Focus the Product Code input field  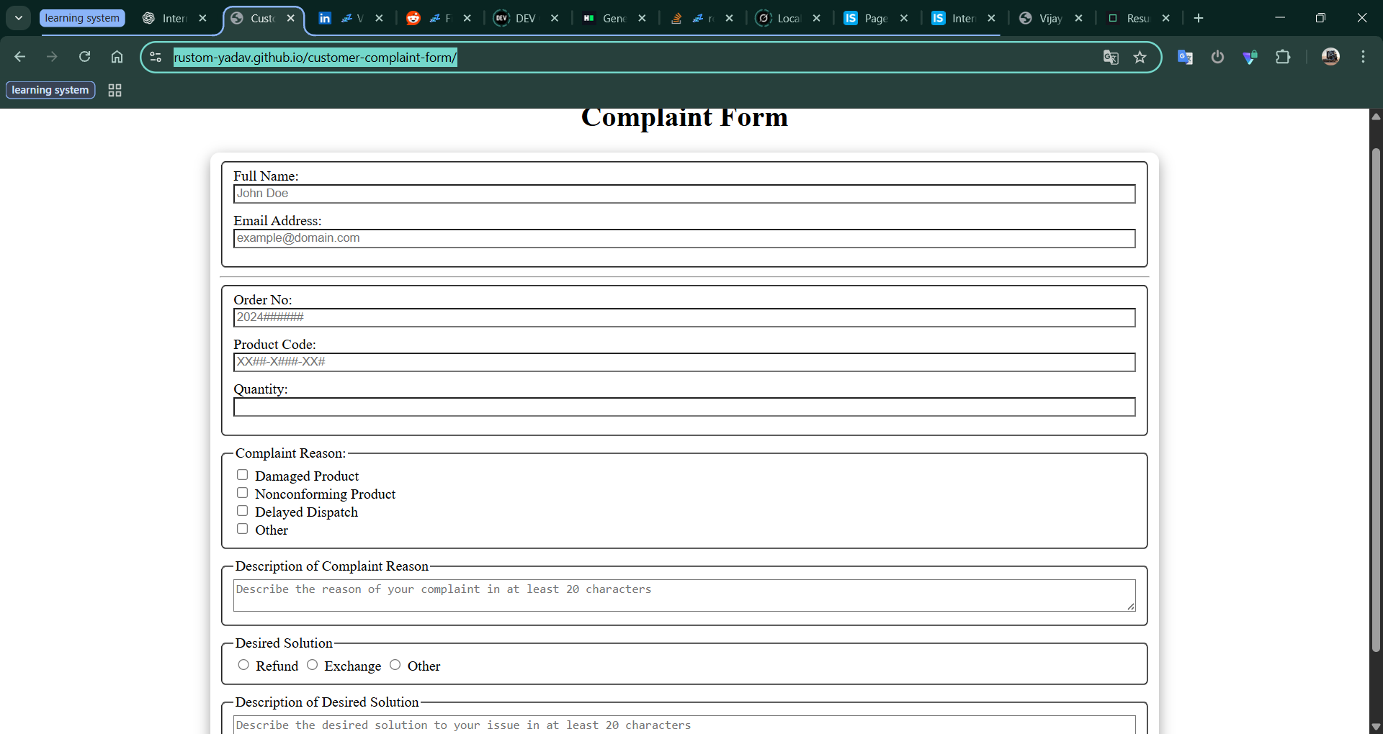(684, 362)
